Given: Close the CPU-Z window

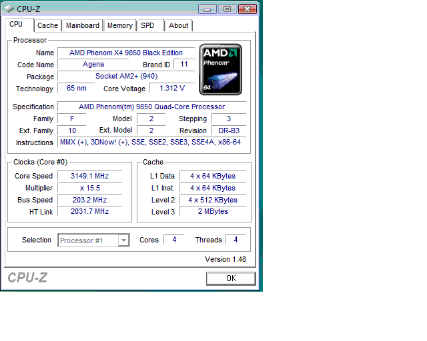Looking at the screenshot, I should (x=248, y=9).
